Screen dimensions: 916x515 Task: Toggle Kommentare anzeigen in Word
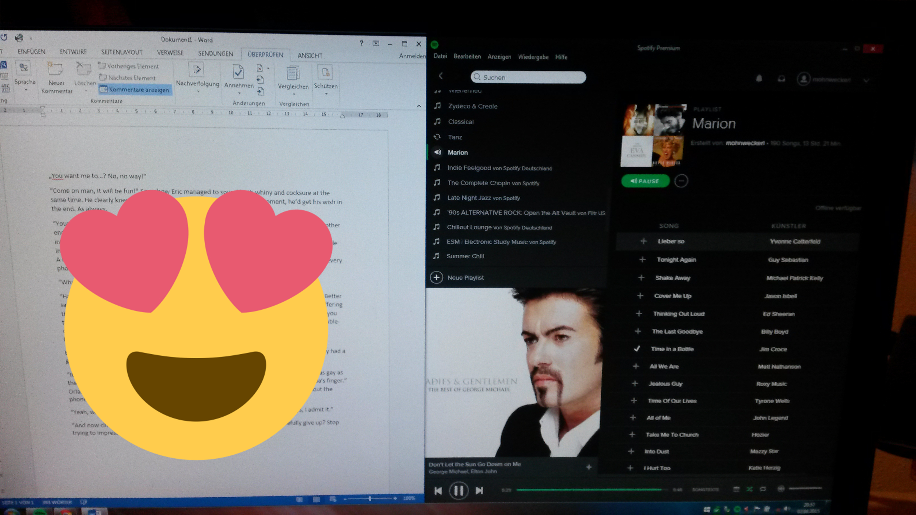135,89
